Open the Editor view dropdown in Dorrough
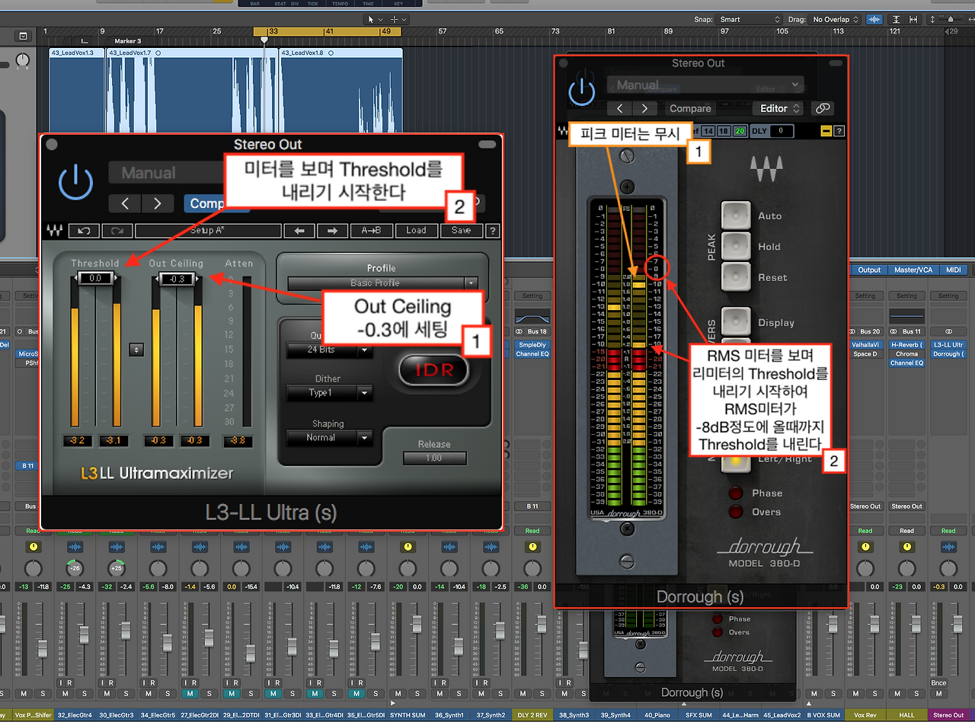Viewport: 975px width, 722px height. coord(778,109)
